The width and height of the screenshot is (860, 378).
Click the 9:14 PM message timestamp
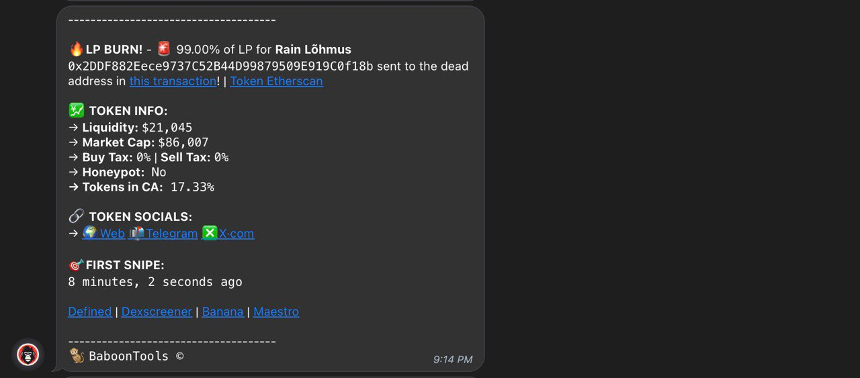click(x=453, y=360)
